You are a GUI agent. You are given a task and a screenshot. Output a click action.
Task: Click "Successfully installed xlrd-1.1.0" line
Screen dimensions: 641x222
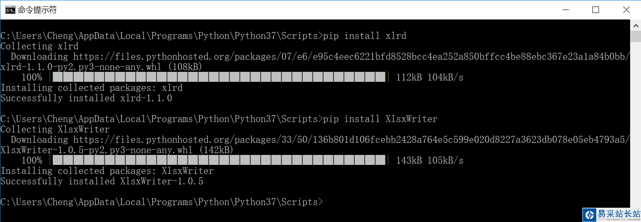tap(86, 98)
